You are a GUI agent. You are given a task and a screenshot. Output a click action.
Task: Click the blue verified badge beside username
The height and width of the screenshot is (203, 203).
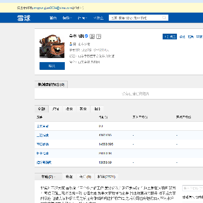coord(86,36)
